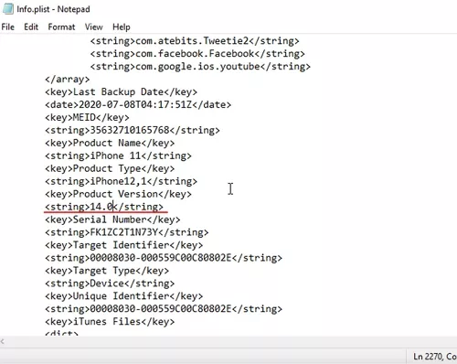Click the date 2020-07-08T04:17:51Z line
This screenshot has height=364, width=457.
pyautogui.click(x=138, y=105)
